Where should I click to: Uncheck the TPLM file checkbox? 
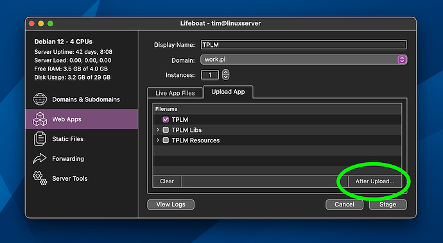click(x=166, y=120)
